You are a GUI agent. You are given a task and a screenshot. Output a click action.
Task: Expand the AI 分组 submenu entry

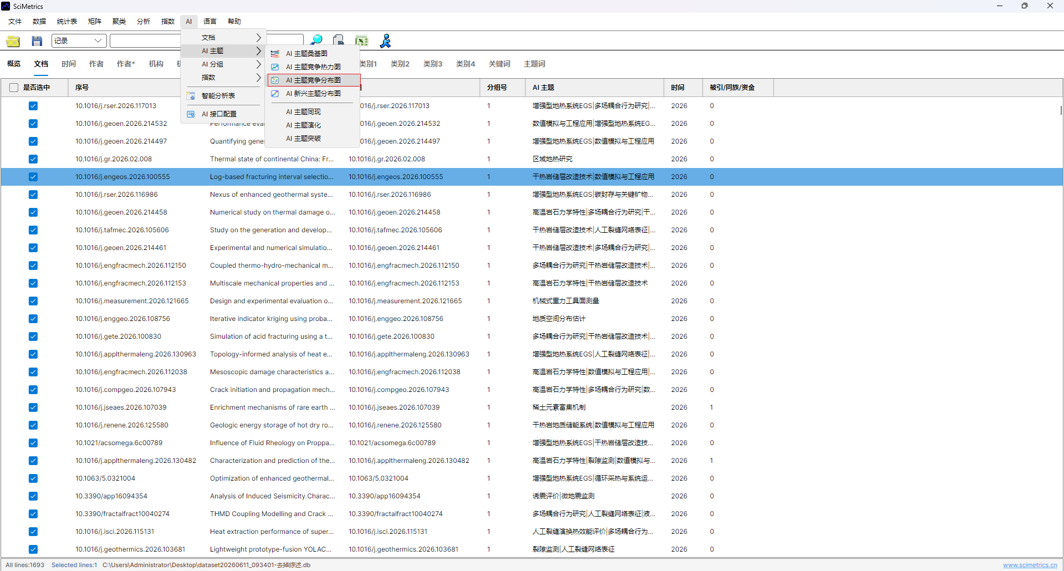(x=223, y=64)
